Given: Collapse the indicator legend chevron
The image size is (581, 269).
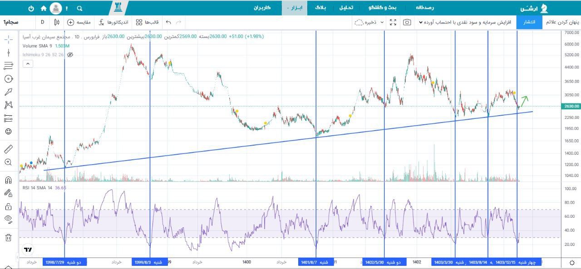Looking at the screenshot, I should [x=28, y=64].
